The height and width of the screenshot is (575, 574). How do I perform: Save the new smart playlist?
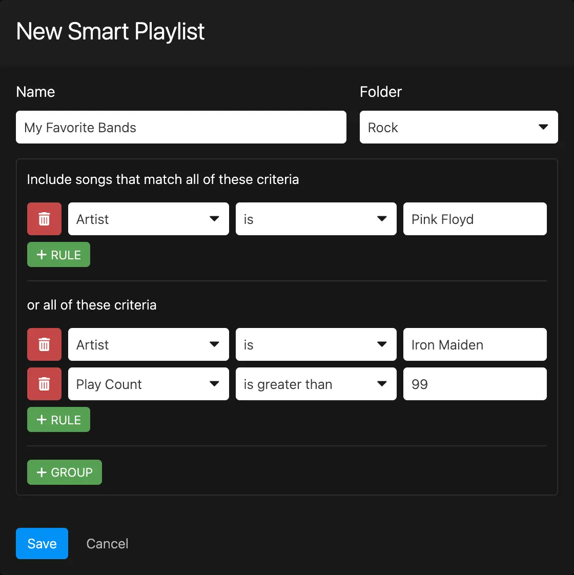(x=42, y=543)
